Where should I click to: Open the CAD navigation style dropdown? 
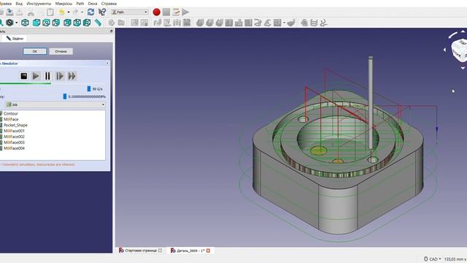[432, 259]
